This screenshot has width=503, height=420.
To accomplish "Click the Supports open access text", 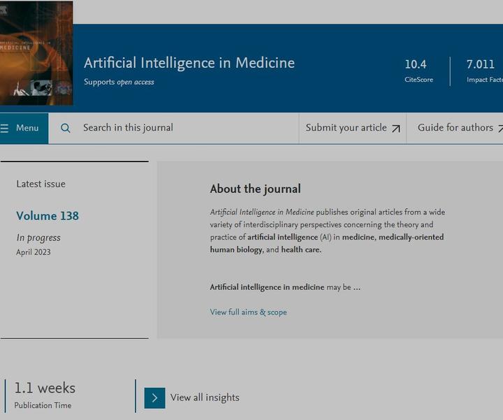I will (x=119, y=82).
